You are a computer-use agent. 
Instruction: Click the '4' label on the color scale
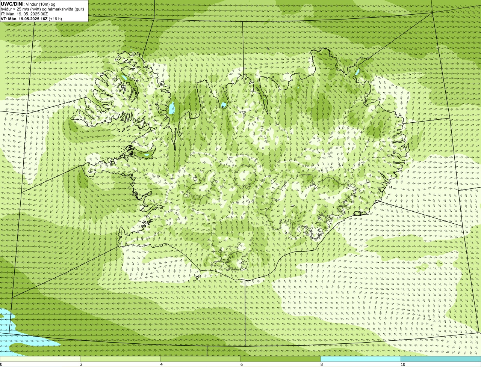tap(162, 364)
